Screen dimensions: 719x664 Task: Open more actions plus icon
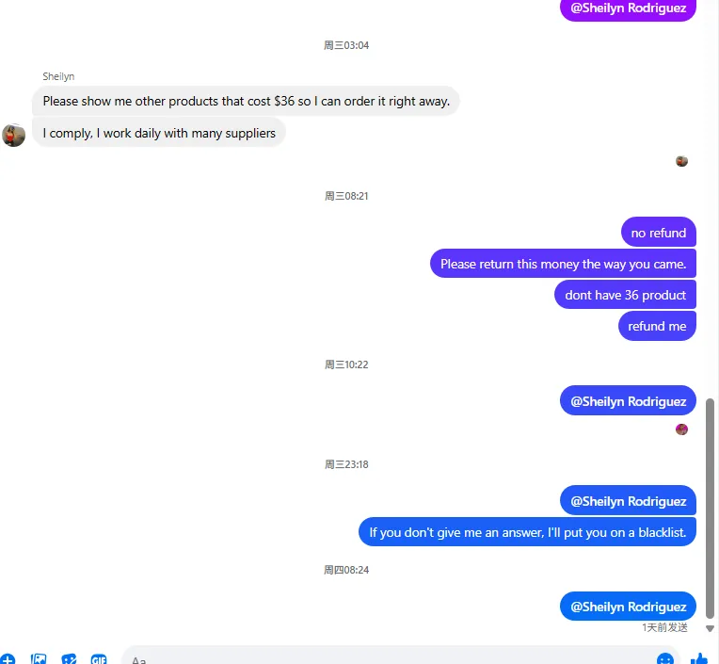(x=8, y=659)
